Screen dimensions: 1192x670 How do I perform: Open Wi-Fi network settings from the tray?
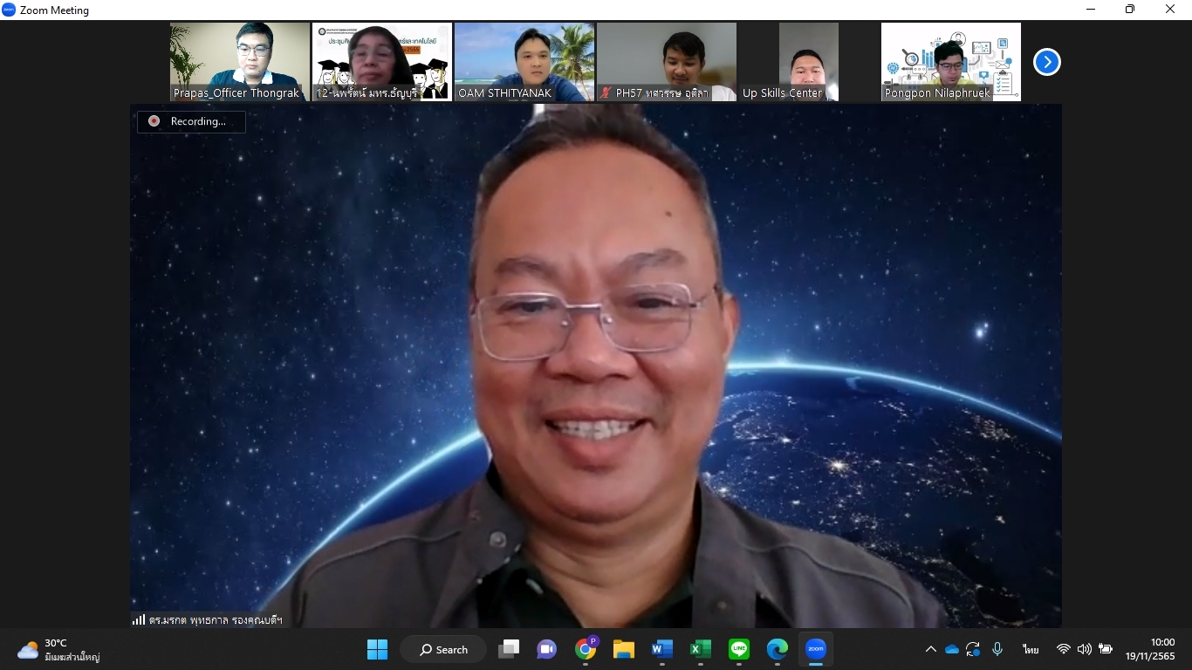coord(1063,649)
